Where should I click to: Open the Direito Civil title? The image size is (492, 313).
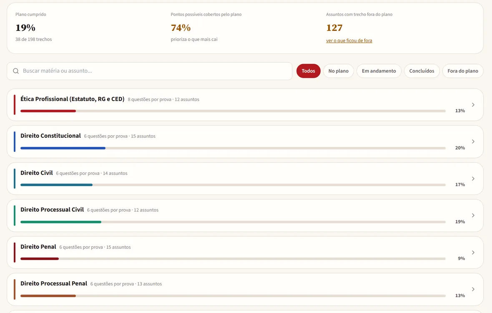pyautogui.click(x=36, y=173)
